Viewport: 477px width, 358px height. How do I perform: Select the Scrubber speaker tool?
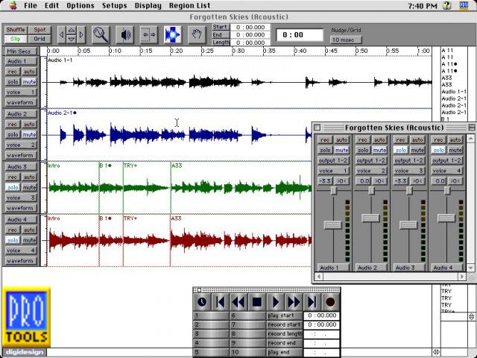(x=125, y=35)
